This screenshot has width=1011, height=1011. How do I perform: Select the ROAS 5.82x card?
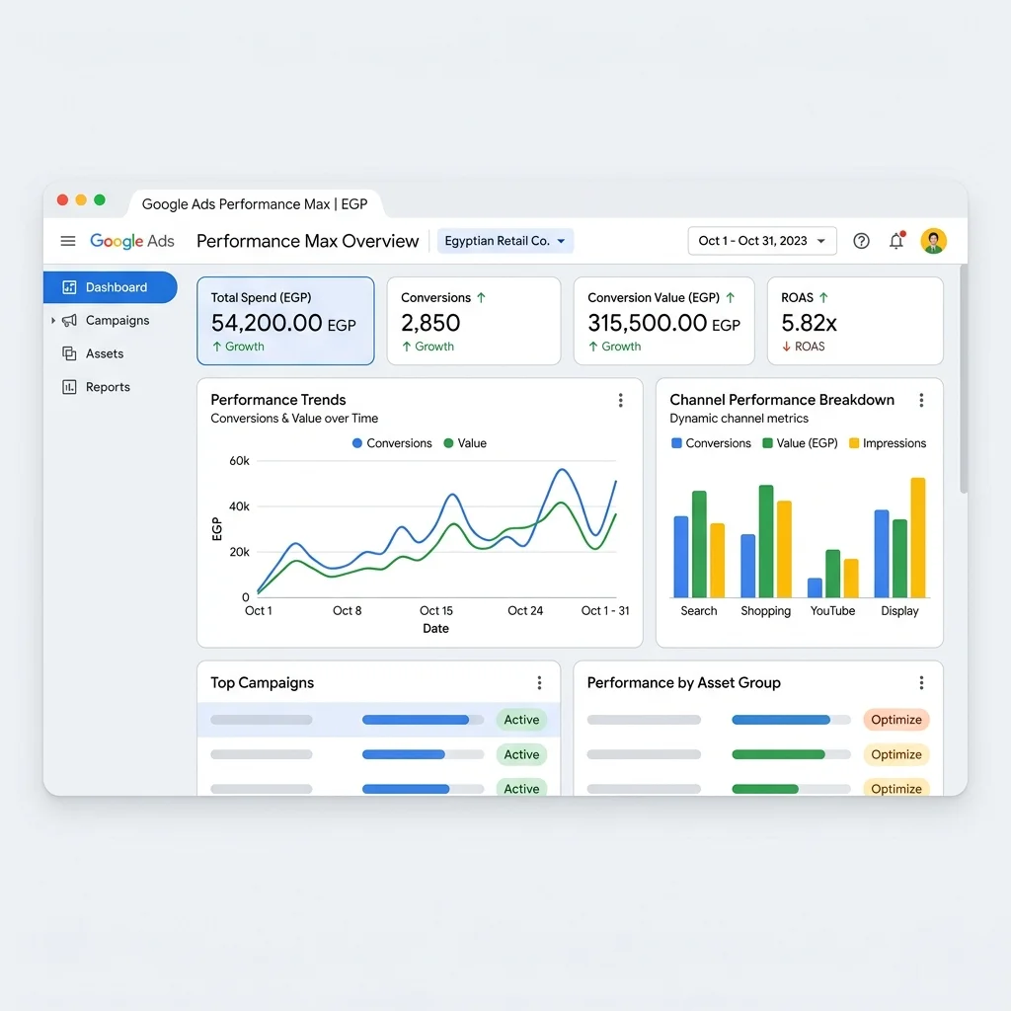pyautogui.click(x=855, y=321)
